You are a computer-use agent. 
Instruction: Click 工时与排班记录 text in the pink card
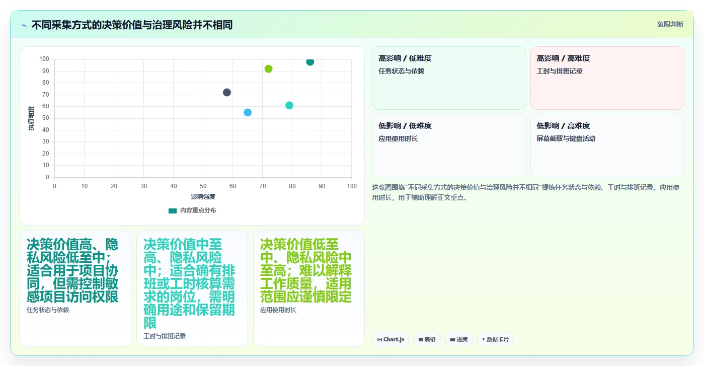560,71
